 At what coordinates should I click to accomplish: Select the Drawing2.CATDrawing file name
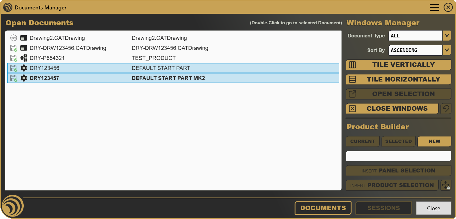pyautogui.click(x=57, y=38)
